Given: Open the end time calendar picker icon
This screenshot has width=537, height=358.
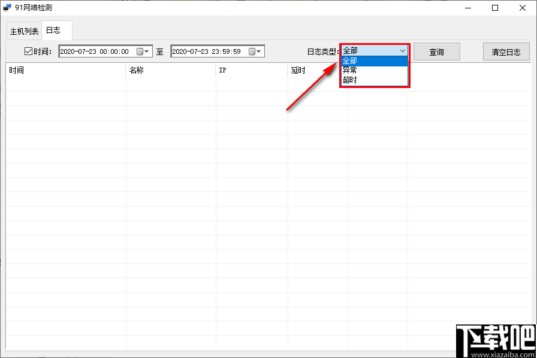Looking at the screenshot, I should pos(255,51).
